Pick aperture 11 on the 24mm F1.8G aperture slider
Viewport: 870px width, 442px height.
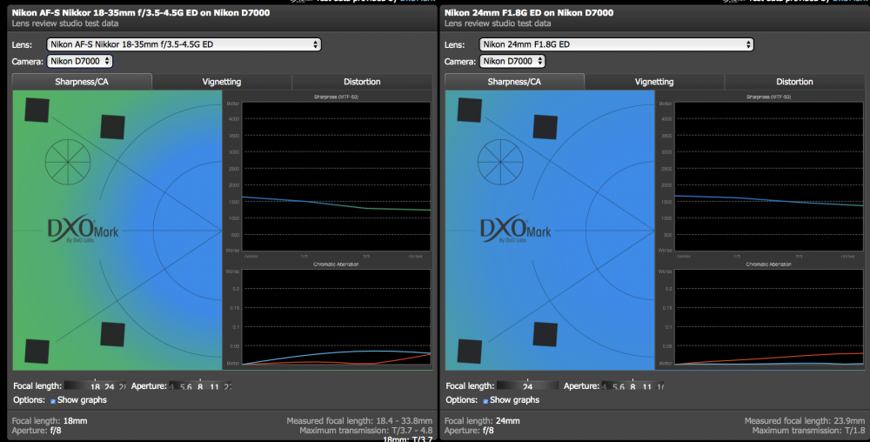point(647,386)
